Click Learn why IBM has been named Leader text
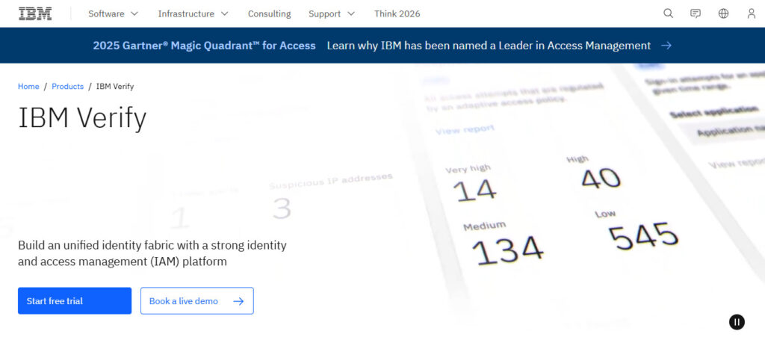The image size is (765, 340). [x=489, y=46]
